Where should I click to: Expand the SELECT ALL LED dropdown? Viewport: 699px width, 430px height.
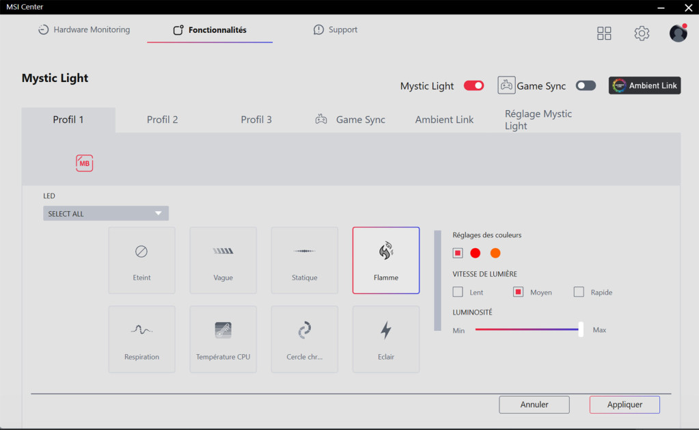pos(106,214)
